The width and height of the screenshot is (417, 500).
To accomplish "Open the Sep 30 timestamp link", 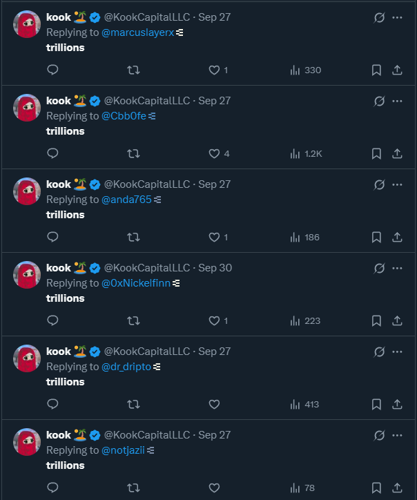I will point(215,268).
